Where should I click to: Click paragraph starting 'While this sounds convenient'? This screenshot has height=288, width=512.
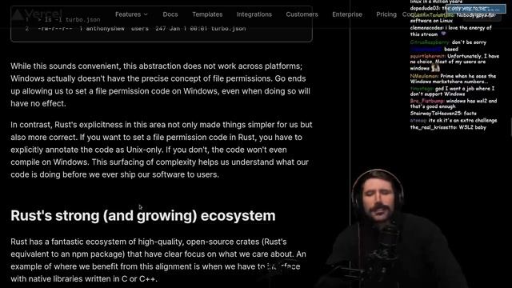point(160,85)
